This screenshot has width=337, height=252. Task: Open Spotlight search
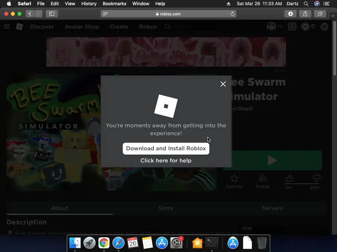(306, 4)
